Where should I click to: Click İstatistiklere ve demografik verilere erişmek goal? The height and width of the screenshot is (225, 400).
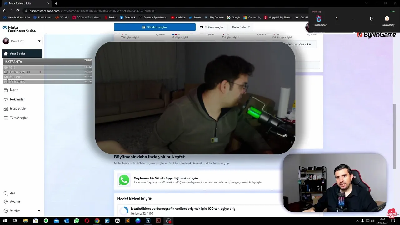[x=183, y=208]
